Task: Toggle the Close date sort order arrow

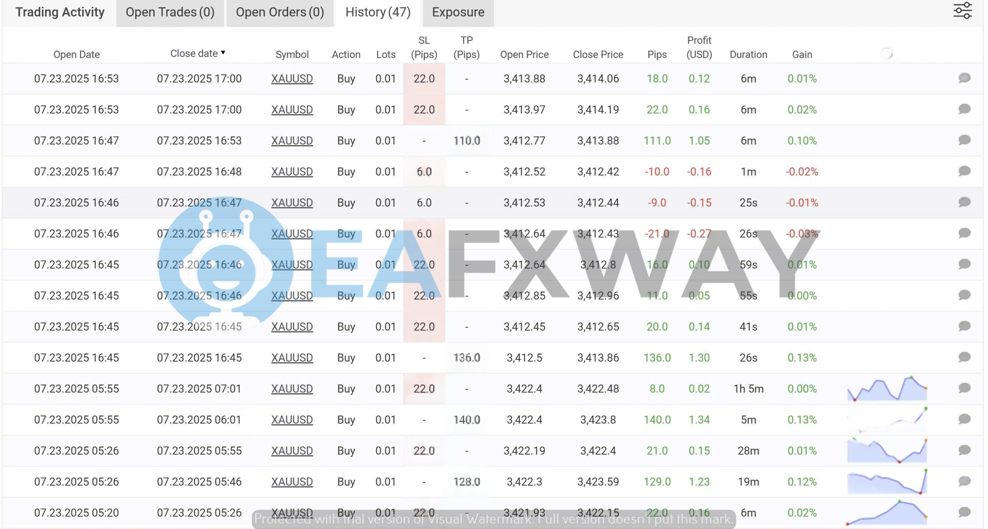Action: 224,53
